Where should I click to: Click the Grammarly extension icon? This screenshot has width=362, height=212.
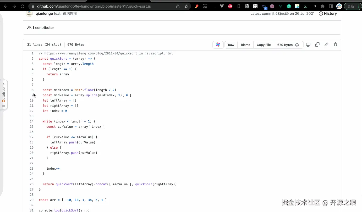tap(289, 6)
